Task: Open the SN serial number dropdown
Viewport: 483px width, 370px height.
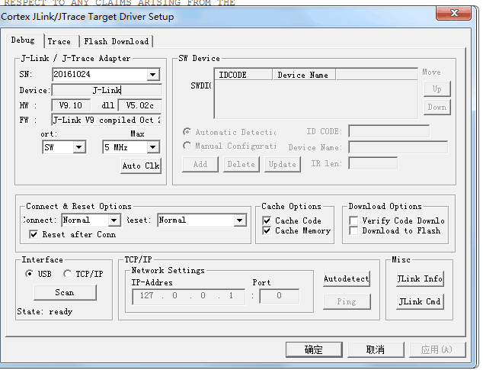Action: 153,74
